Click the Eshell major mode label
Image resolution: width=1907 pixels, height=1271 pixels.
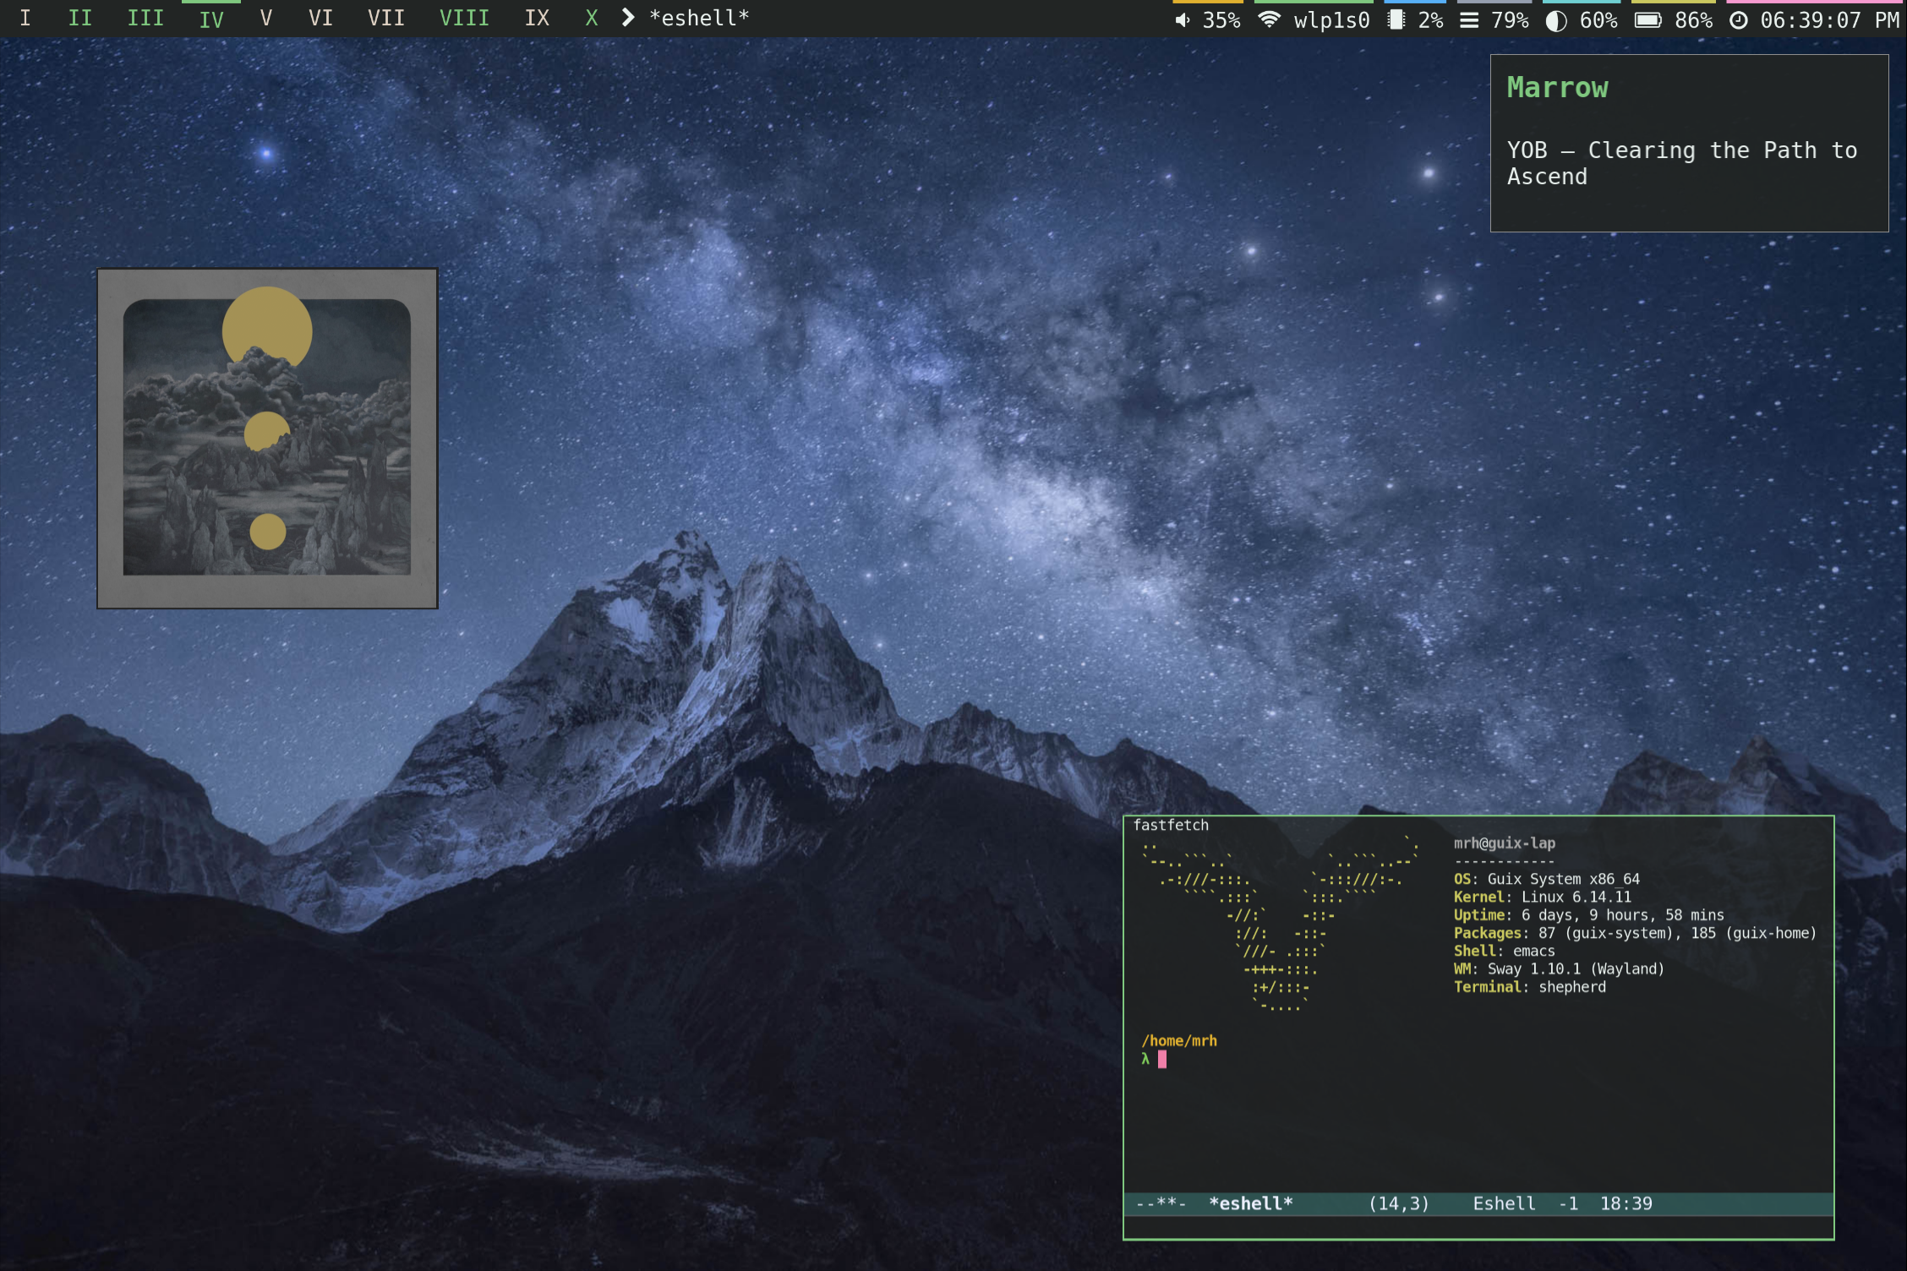click(x=1504, y=1203)
